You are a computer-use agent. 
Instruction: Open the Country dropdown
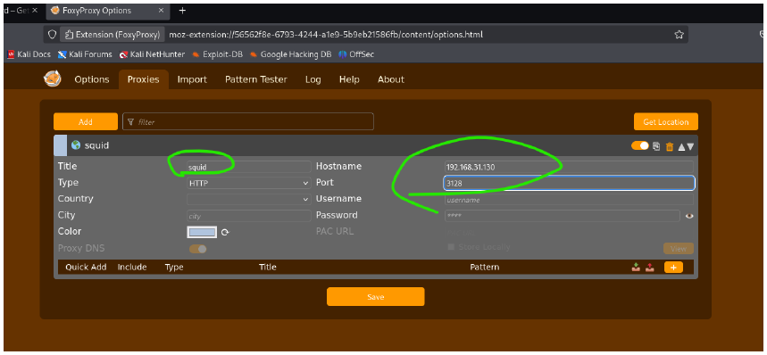click(248, 199)
